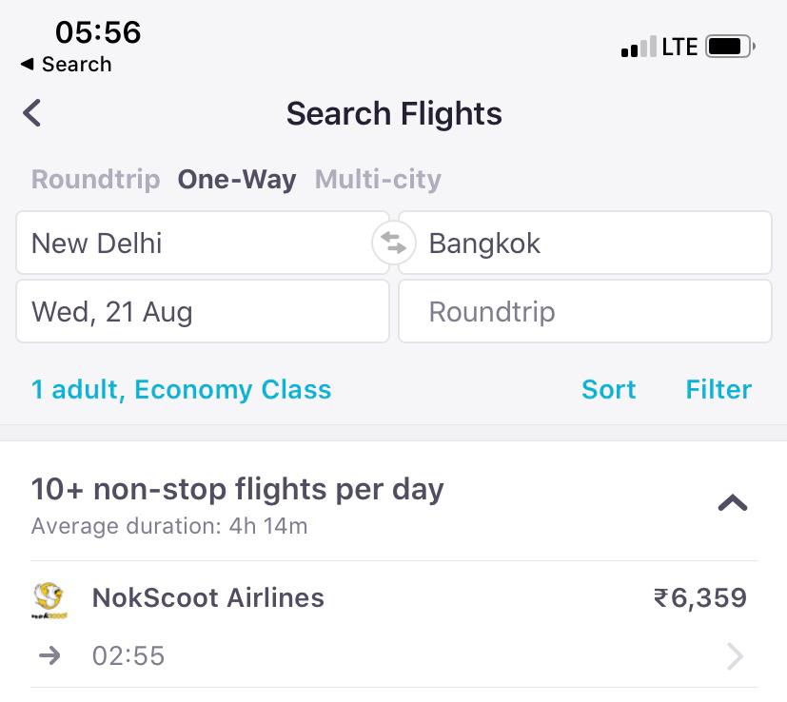
Task: Collapse the non-stop flights section
Action: pos(733,502)
